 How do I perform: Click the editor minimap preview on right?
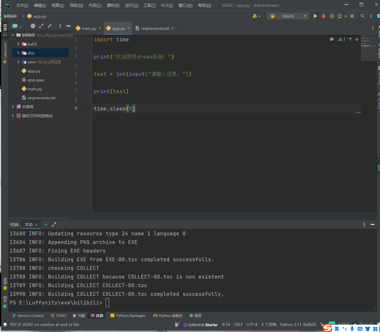[x=368, y=48]
